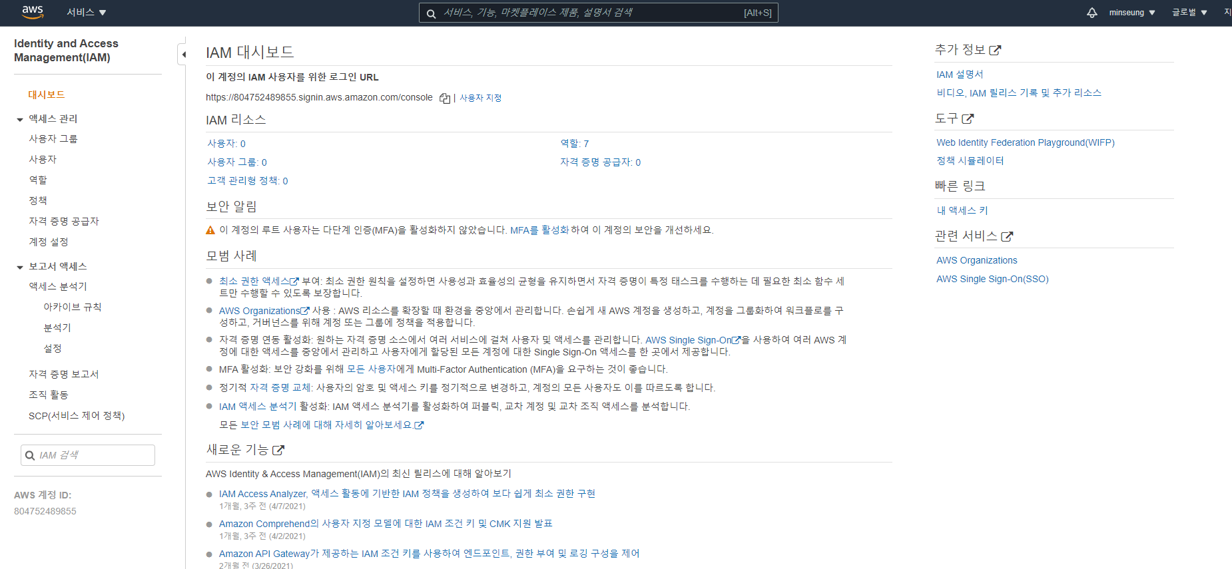This screenshot has width=1232, height=569.
Task: Click the sign-in URL text
Action: 319,98
